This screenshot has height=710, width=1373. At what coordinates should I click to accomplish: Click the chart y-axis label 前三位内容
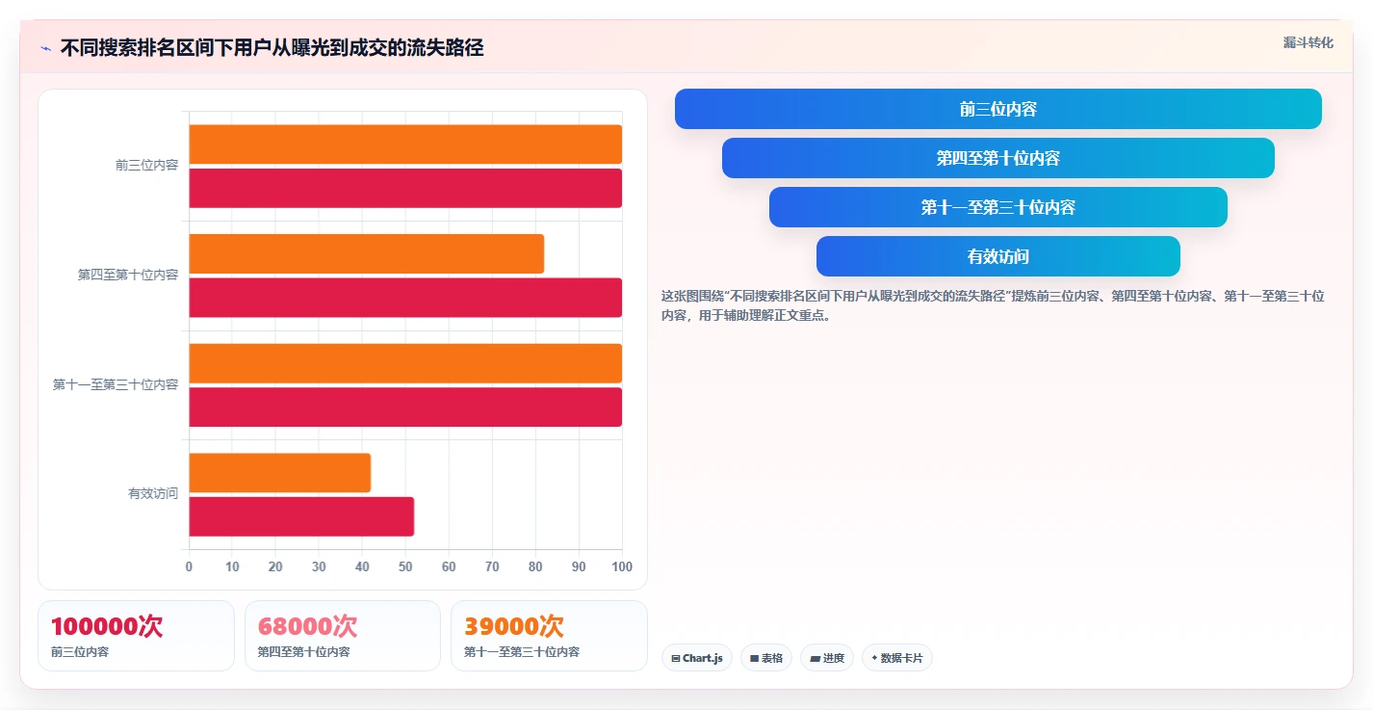click(x=146, y=166)
